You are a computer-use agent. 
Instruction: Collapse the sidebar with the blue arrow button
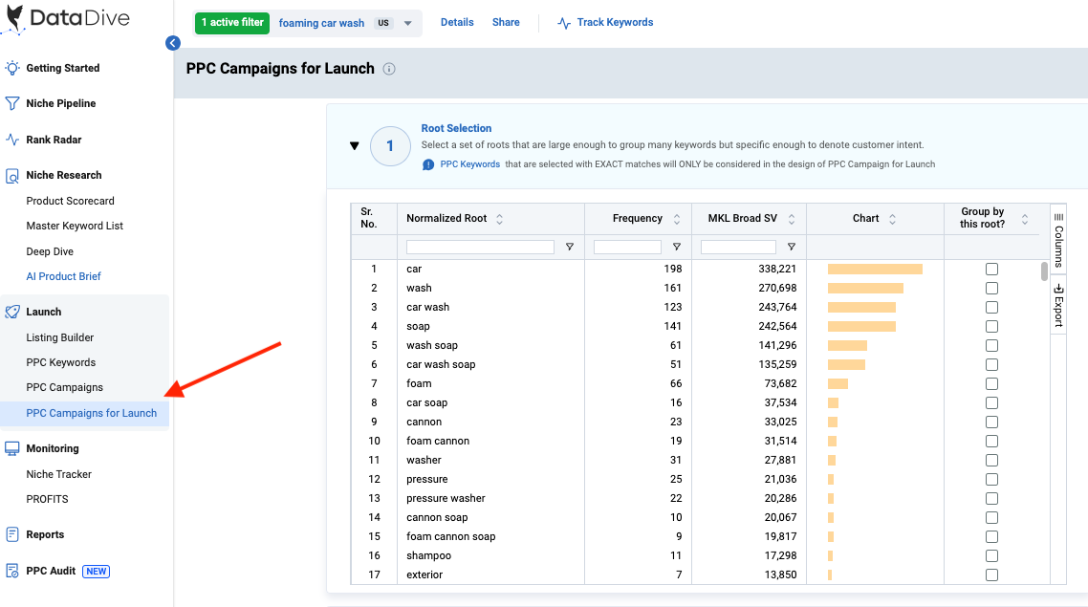(173, 43)
